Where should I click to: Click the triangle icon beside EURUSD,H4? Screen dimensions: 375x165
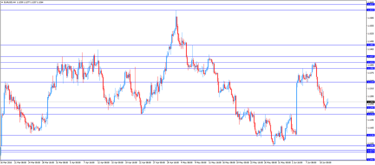(x=2, y=2)
